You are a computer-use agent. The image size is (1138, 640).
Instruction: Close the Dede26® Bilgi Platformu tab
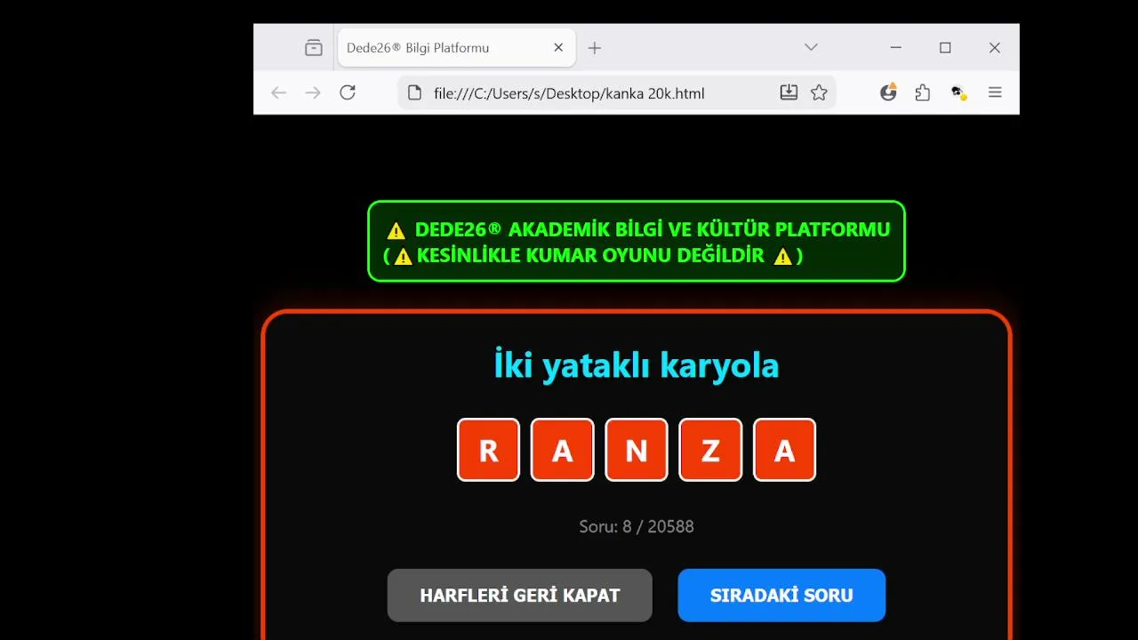558,48
